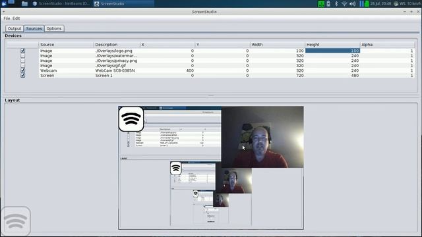Image resolution: width=422 pixels, height=237 pixels.
Task: Click the Source column header
Action: [x=66, y=45]
